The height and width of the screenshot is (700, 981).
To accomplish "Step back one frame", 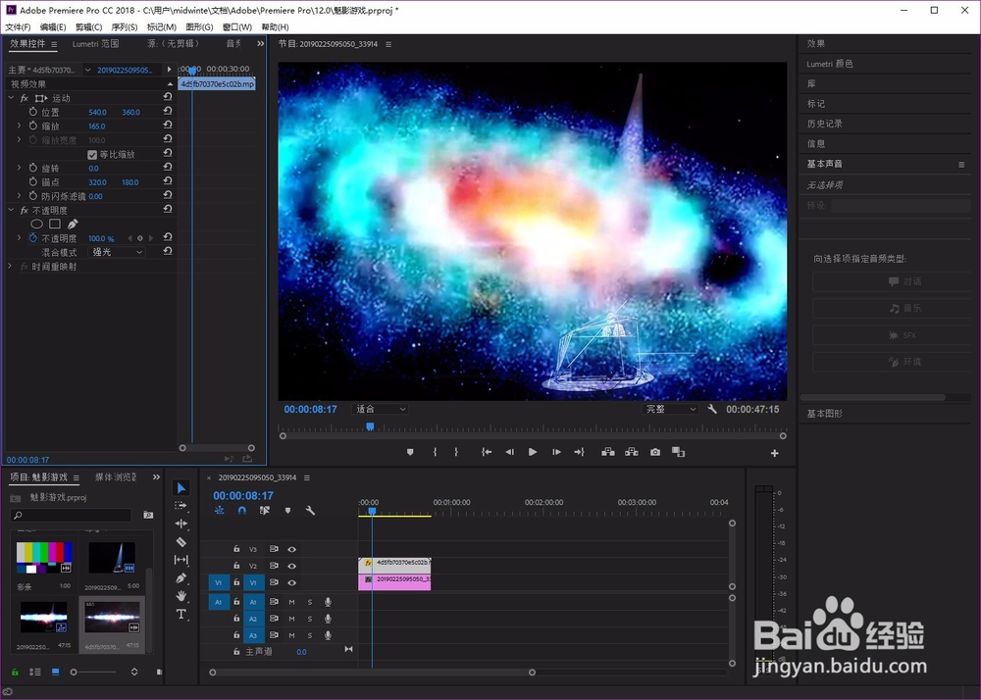I will pyautogui.click(x=509, y=452).
